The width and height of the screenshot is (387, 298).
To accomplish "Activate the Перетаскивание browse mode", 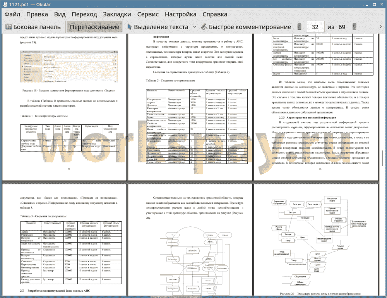I will pyautogui.click(x=94, y=27).
